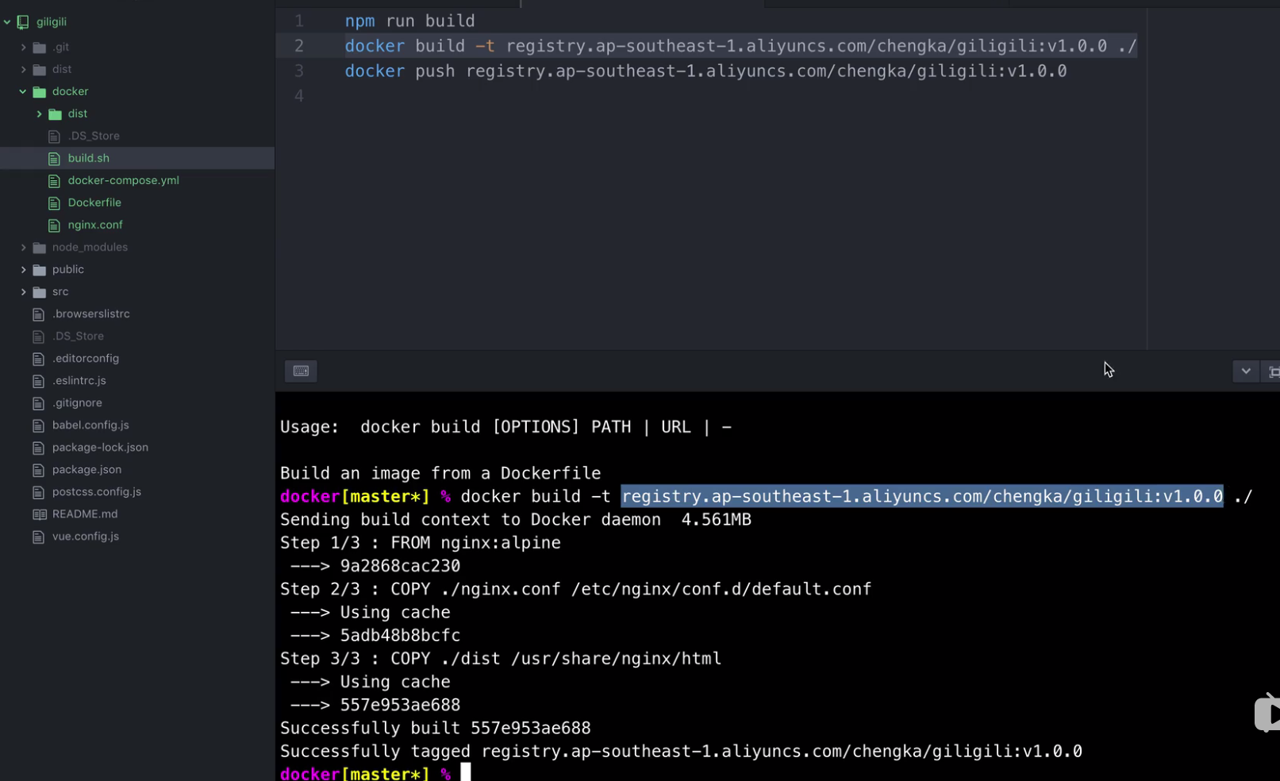The image size is (1280, 781).
Task: Open babel.config.js file
Action: pos(90,425)
